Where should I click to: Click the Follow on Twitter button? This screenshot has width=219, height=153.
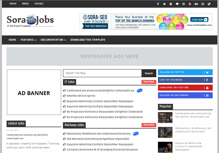pyautogui.click(x=185, y=72)
